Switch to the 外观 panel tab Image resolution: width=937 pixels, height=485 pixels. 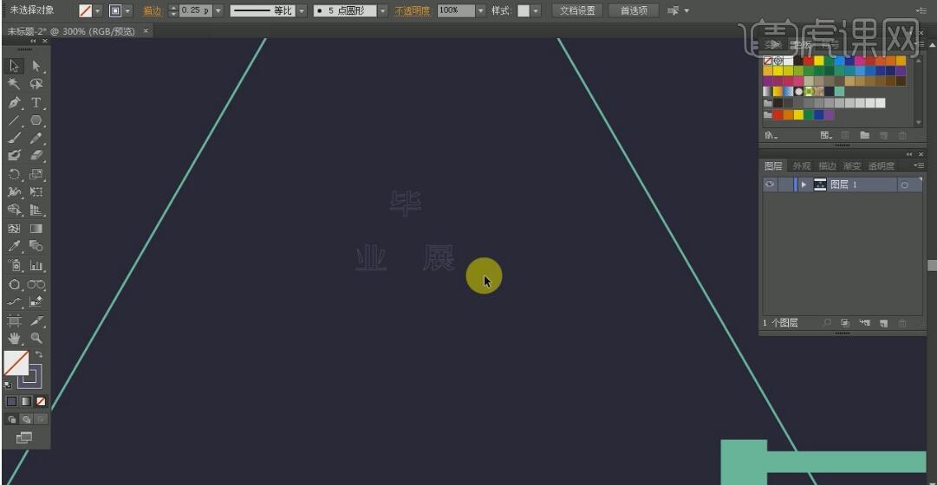tap(801, 165)
